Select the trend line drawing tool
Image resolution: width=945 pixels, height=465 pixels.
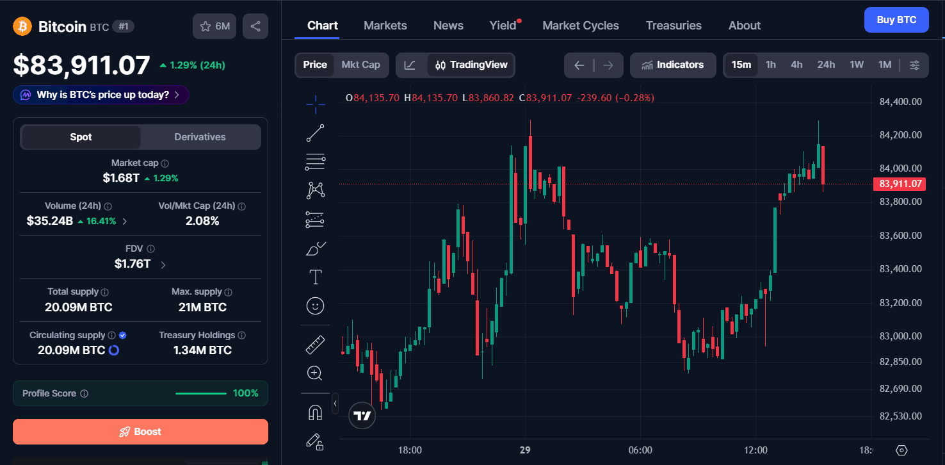pyautogui.click(x=315, y=133)
